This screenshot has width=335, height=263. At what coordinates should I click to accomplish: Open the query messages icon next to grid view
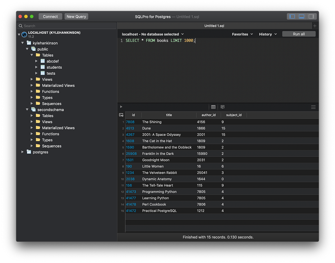(x=222, y=107)
